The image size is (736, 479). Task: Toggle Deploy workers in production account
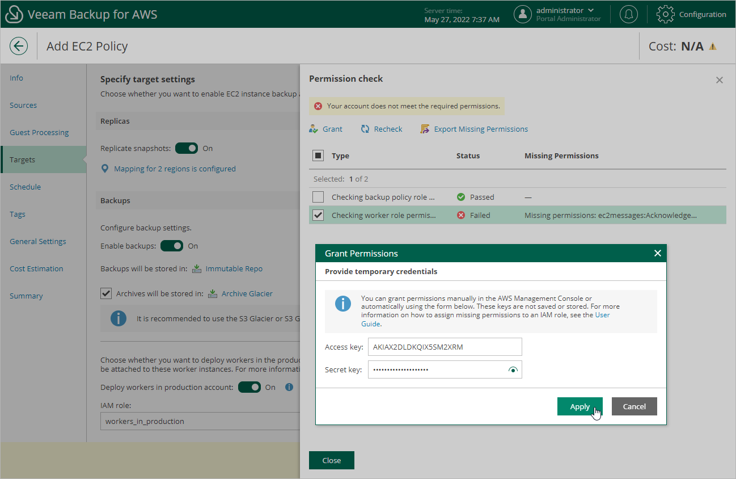click(x=249, y=387)
